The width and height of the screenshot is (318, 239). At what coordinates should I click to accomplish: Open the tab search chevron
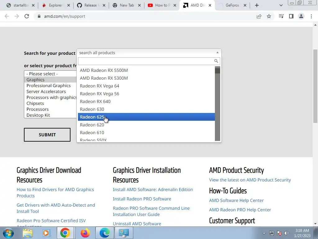[281, 5]
